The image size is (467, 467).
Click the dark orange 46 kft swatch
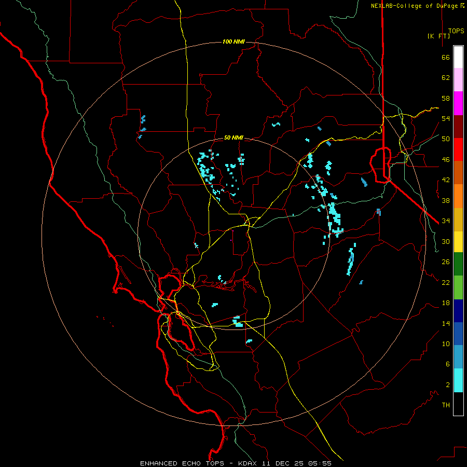tap(458, 173)
